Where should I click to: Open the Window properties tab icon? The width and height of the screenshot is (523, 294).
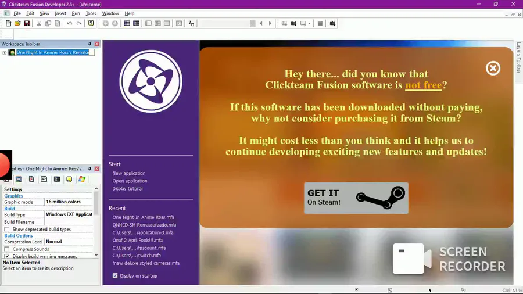click(19, 180)
